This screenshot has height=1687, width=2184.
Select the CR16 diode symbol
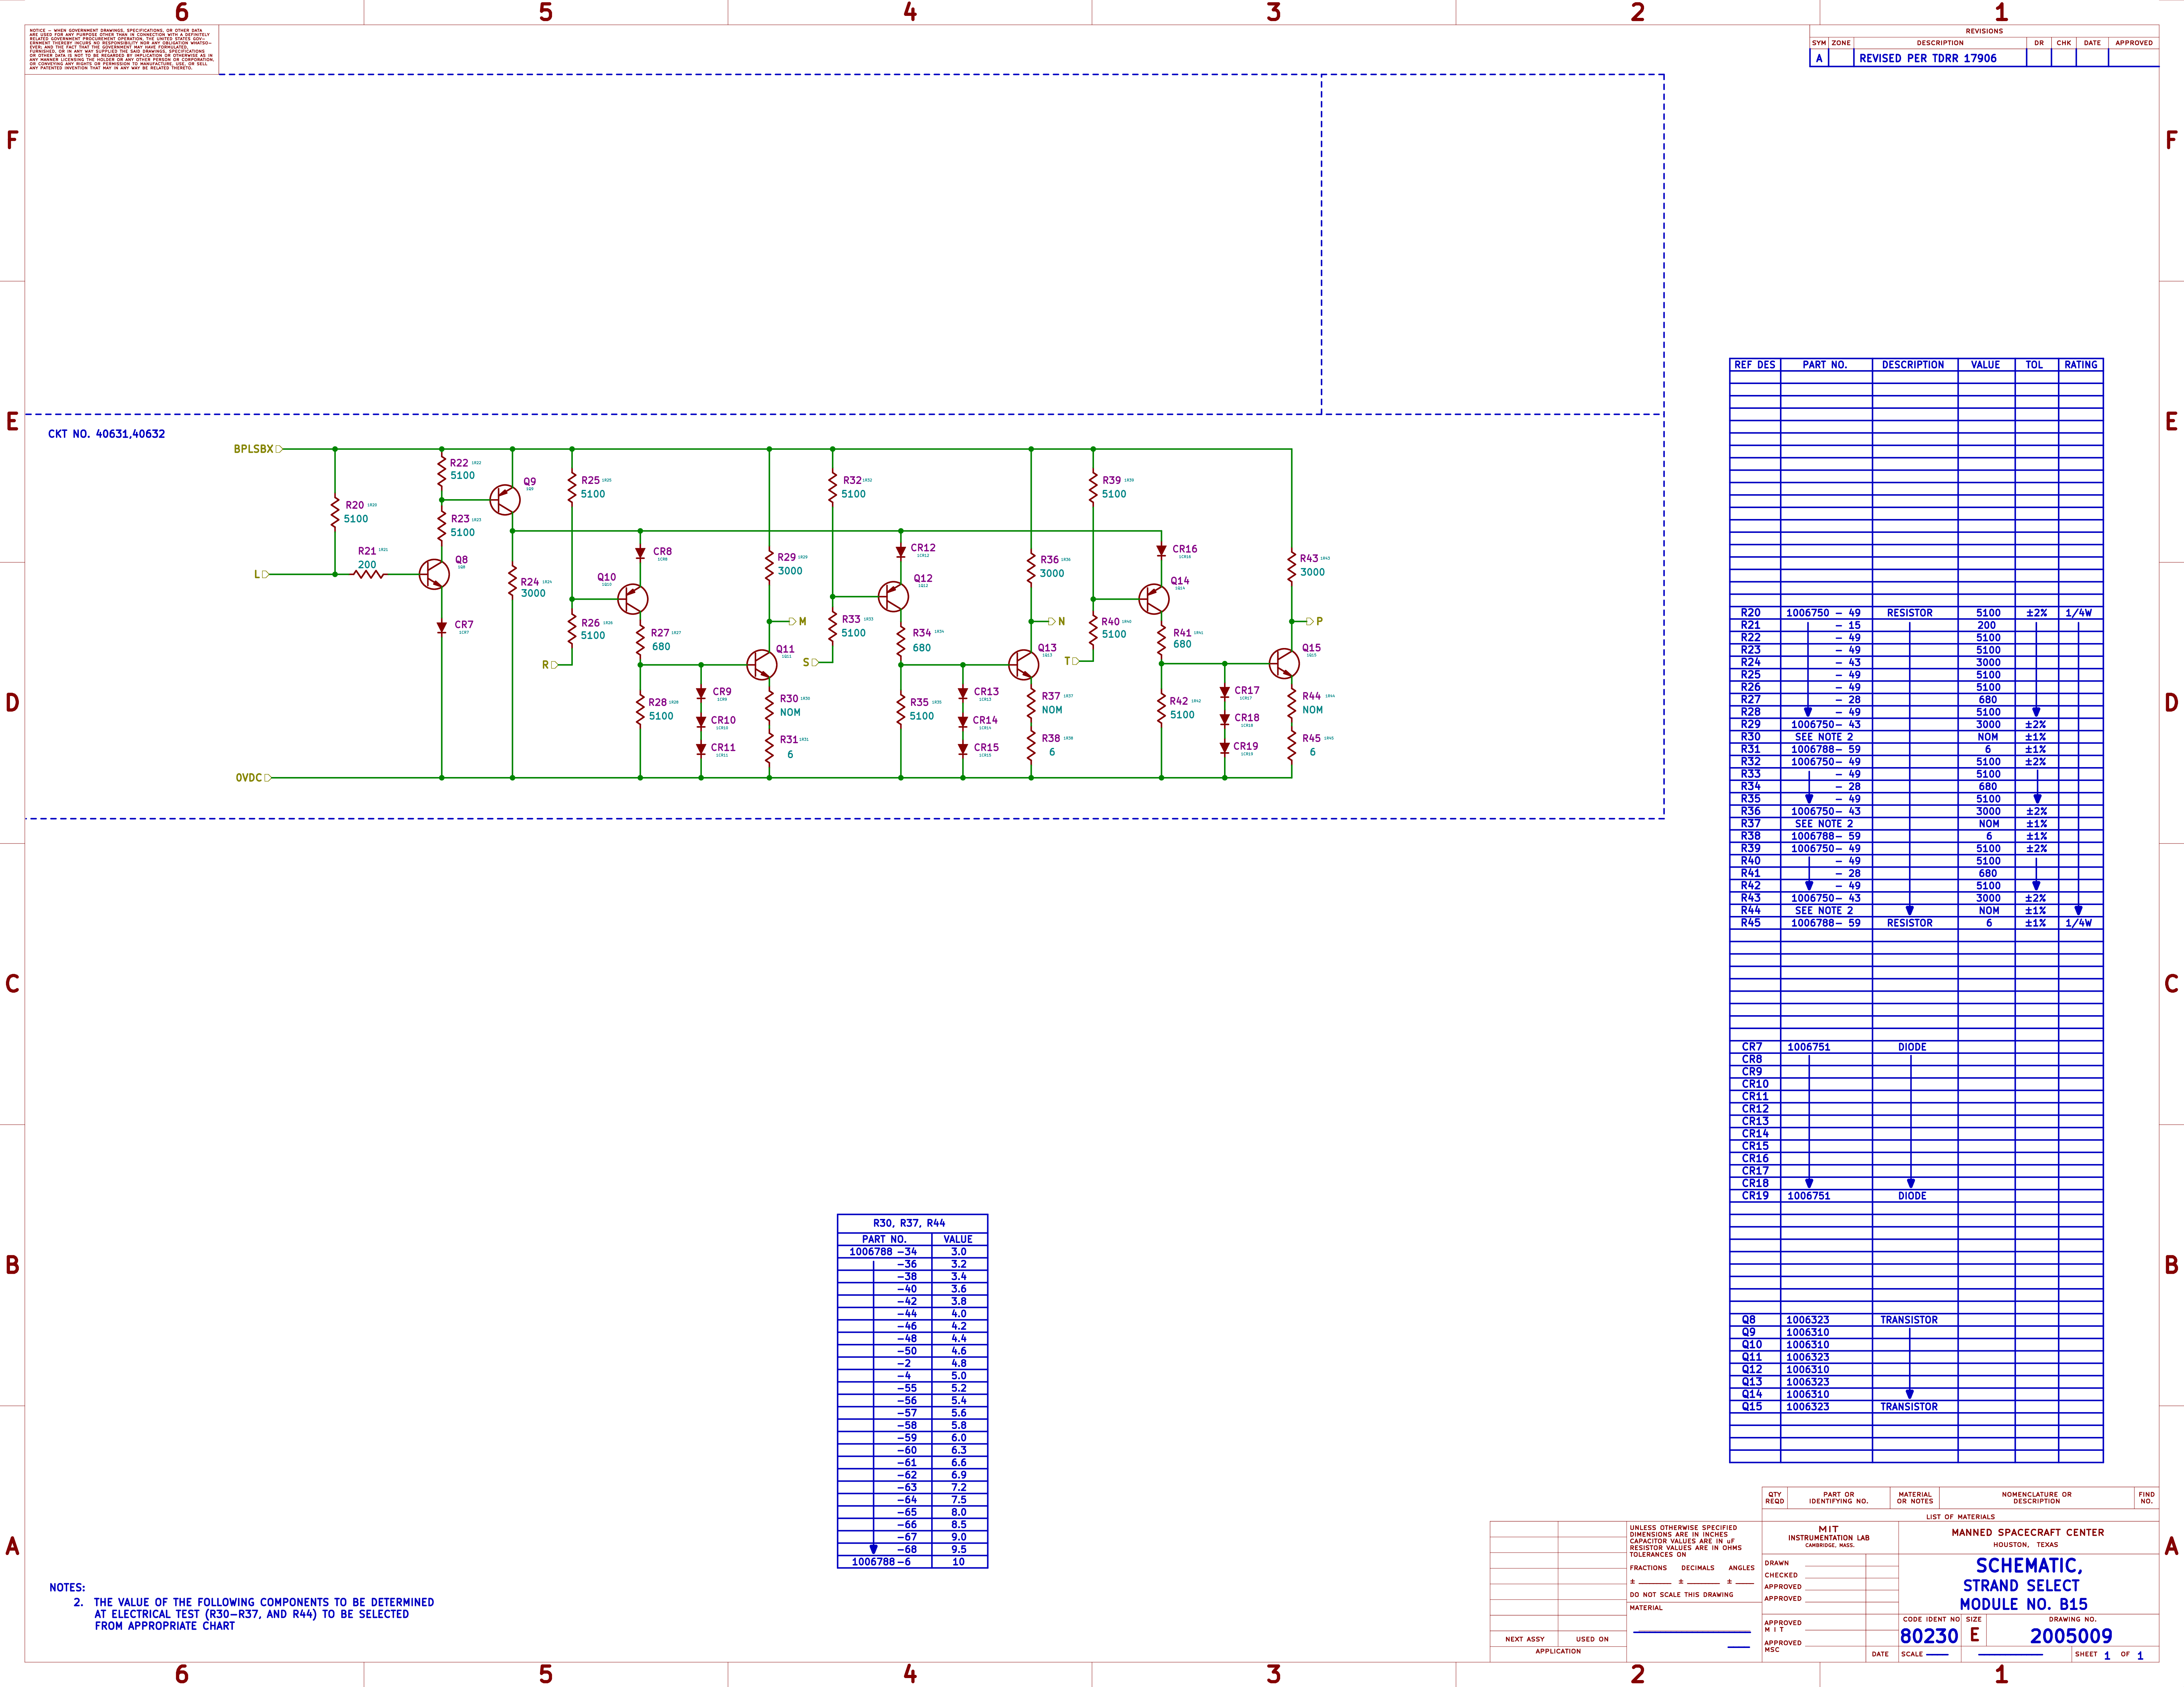point(1161,551)
